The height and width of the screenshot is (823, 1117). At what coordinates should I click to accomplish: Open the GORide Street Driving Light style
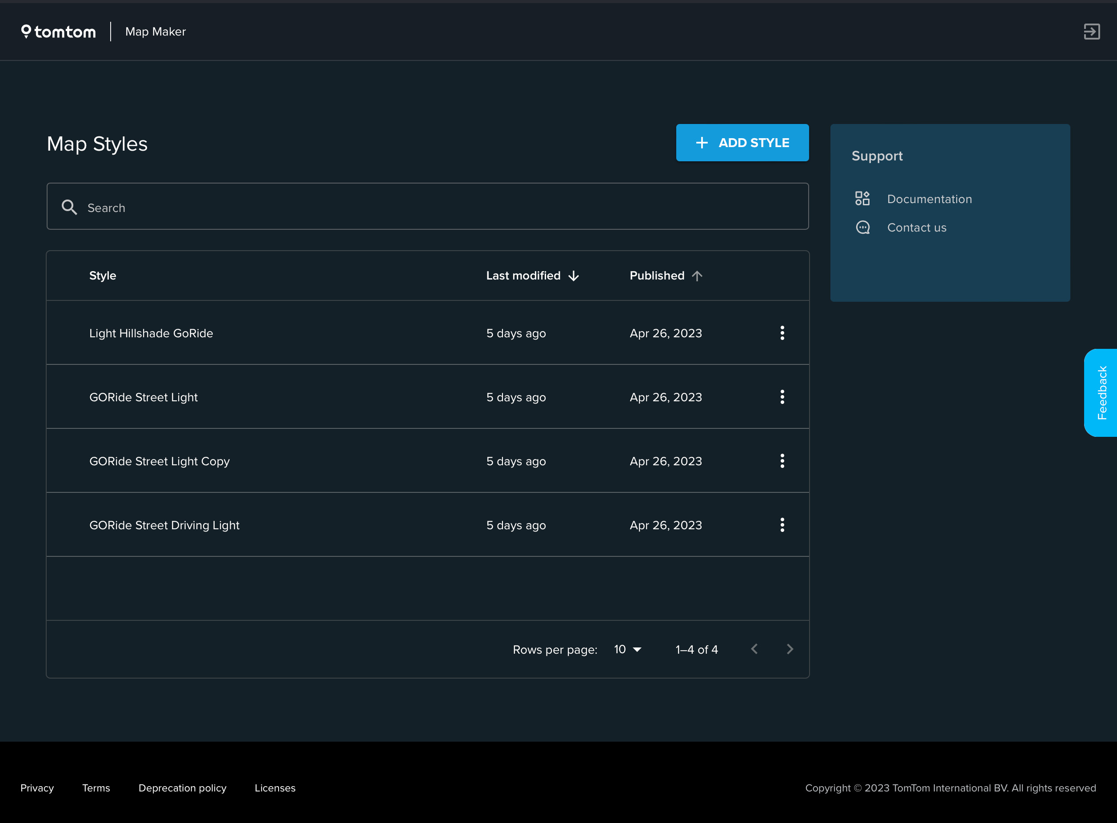point(164,525)
